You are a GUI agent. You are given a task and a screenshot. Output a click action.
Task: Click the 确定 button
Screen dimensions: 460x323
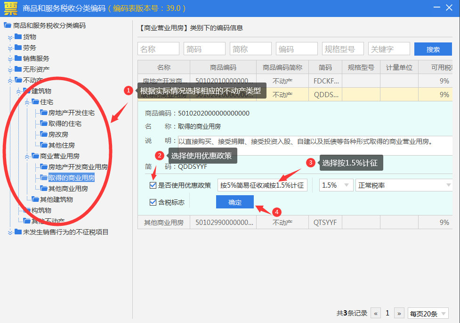coord(234,202)
